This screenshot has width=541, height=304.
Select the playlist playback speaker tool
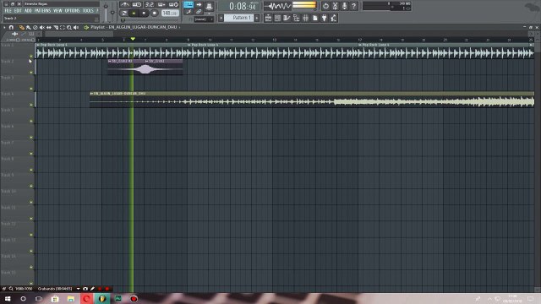click(x=76, y=27)
